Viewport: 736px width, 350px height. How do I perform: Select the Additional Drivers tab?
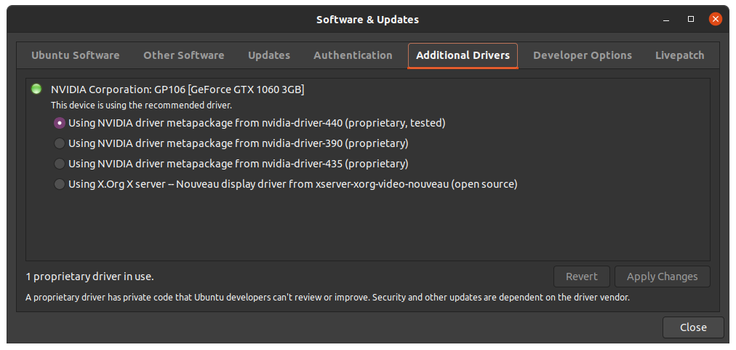[x=463, y=55]
